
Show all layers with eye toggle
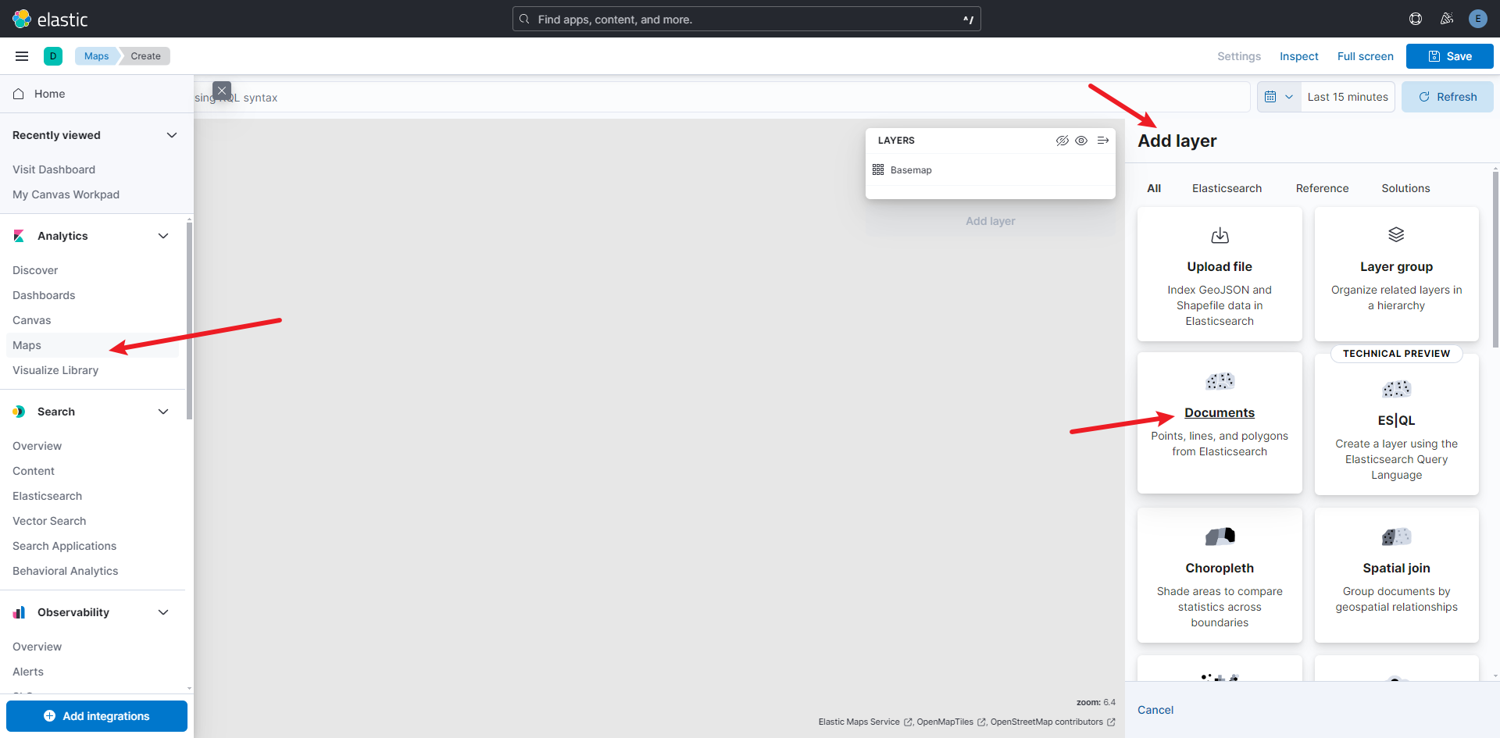1082,141
